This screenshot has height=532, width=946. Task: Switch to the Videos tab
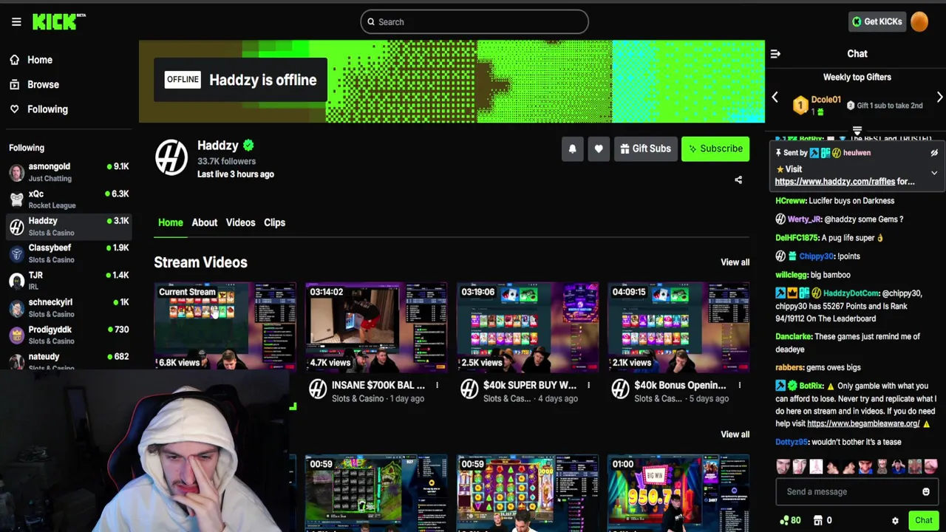tap(240, 222)
